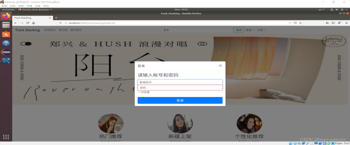Click the 个性化推荐 round thumbnail
The height and width of the screenshot is (145, 350).
tap(249, 124)
